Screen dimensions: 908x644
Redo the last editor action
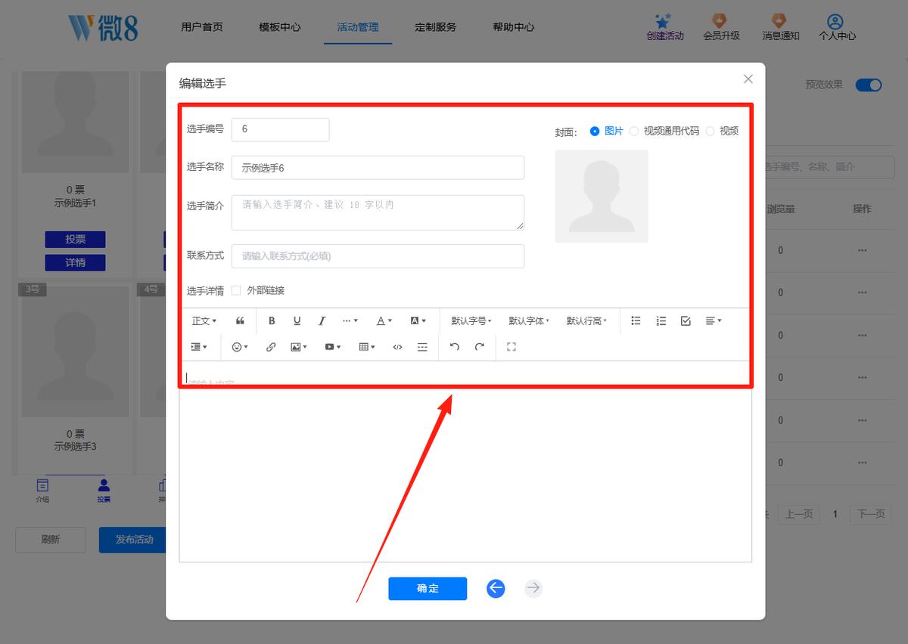(x=479, y=347)
